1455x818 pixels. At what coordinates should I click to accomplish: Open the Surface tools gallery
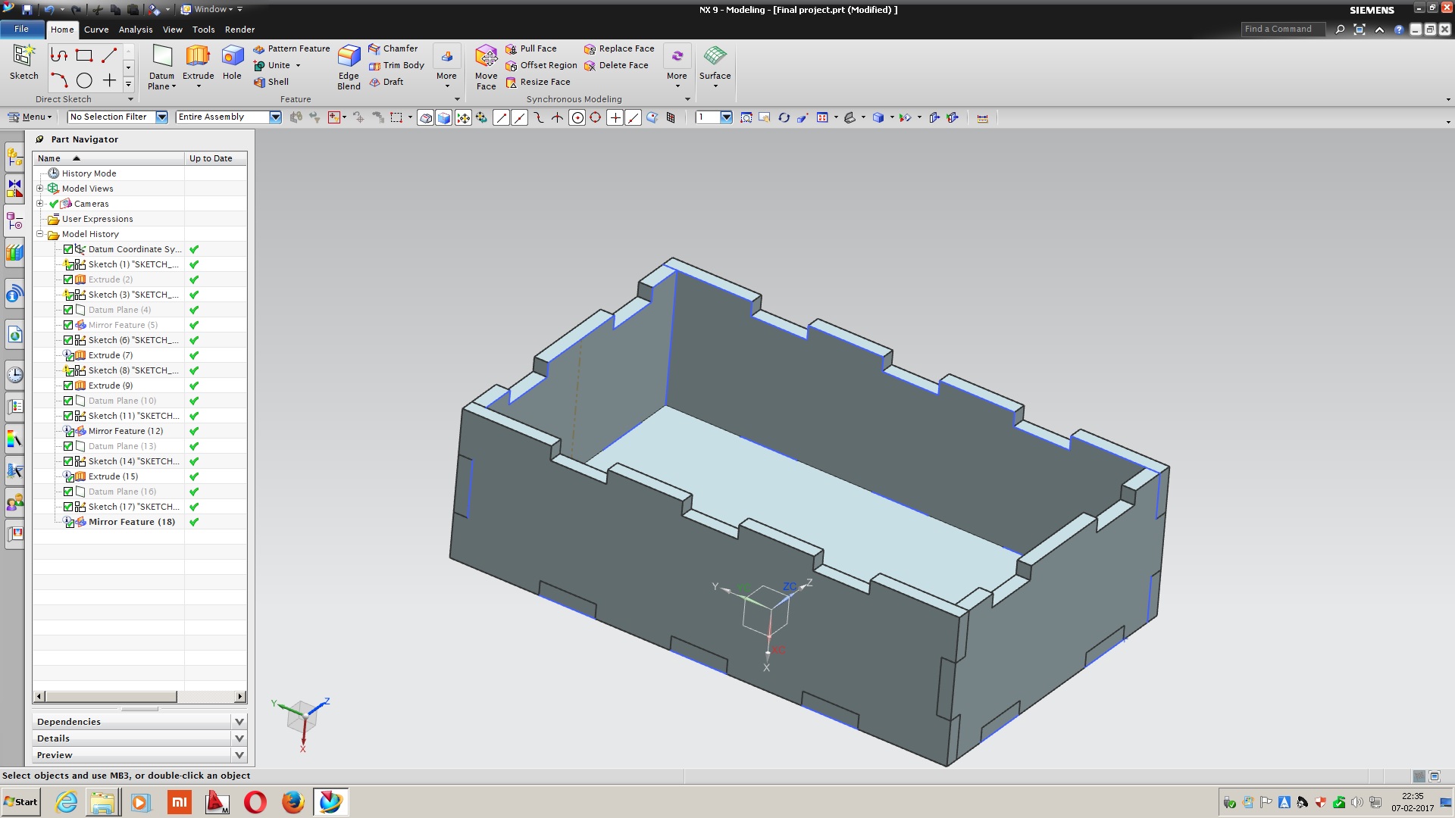click(715, 64)
